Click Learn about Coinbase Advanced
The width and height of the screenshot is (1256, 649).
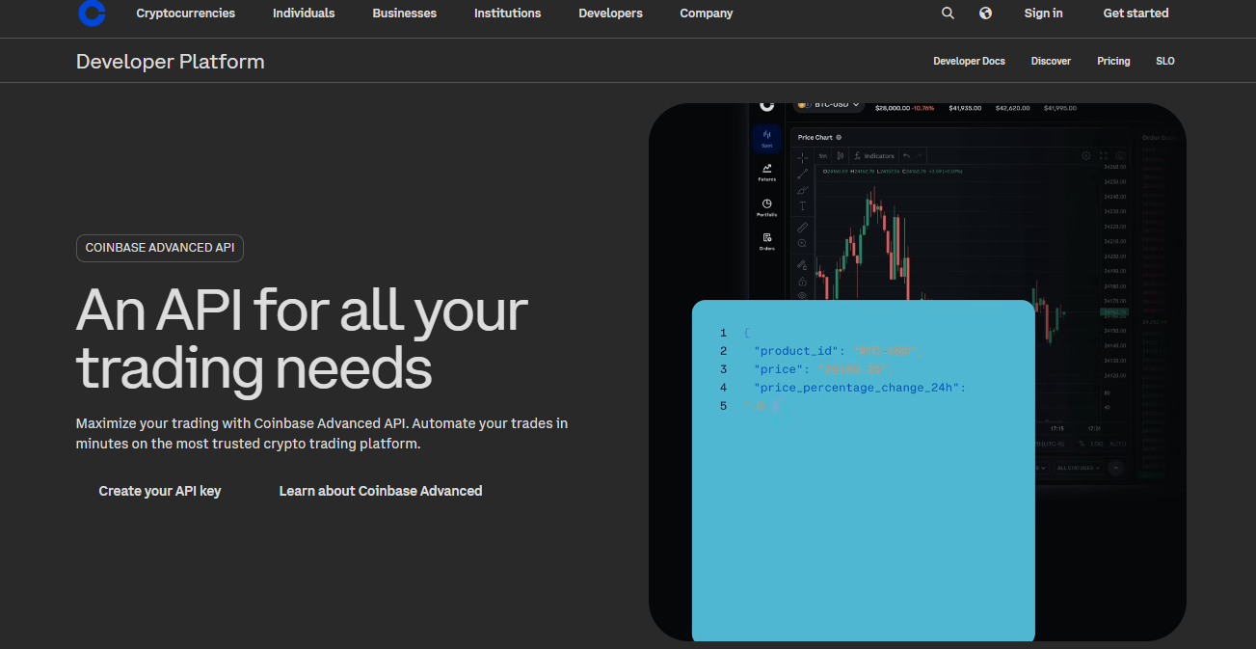(381, 491)
